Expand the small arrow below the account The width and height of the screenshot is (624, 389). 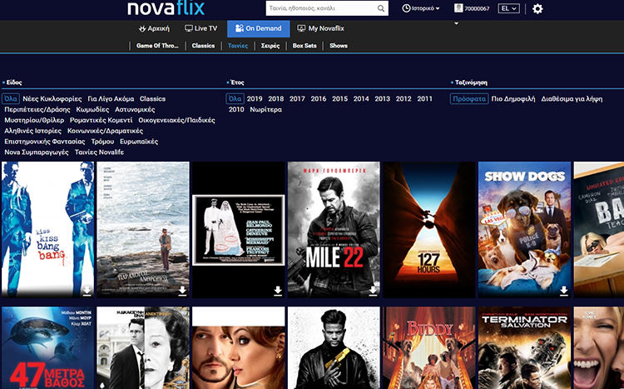point(457,23)
